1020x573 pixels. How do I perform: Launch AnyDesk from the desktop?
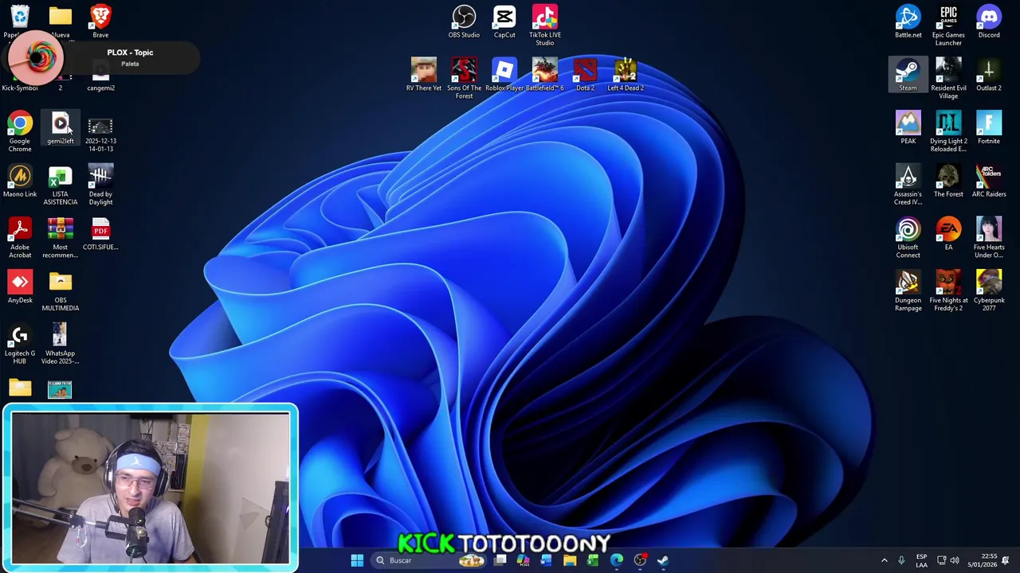click(x=20, y=287)
